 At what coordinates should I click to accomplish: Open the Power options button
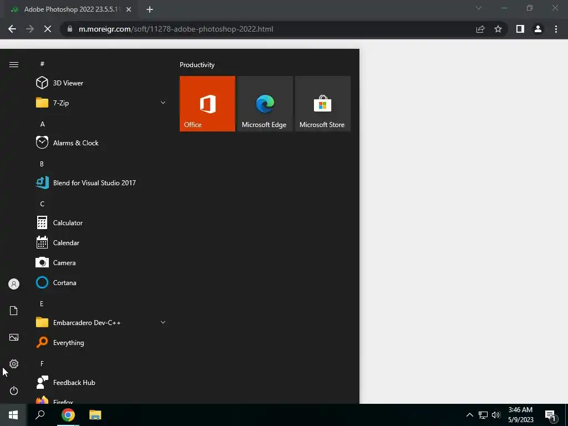pos(14,390)
